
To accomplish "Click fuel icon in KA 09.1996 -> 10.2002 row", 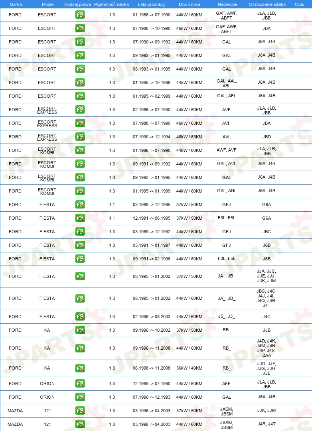I will (80, 330).
